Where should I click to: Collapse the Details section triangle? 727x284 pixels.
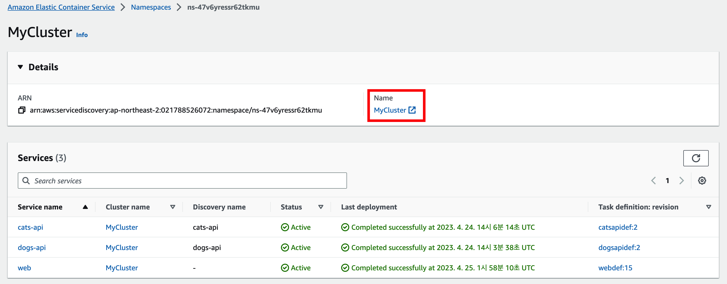20,67
